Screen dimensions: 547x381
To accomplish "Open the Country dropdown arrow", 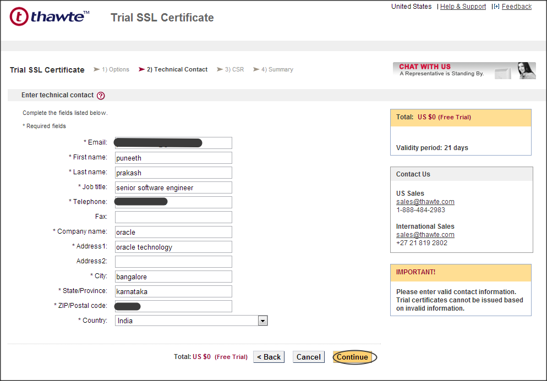I will click(262, 321).
